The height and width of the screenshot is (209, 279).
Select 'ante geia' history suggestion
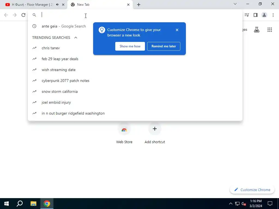pos(135,26)
